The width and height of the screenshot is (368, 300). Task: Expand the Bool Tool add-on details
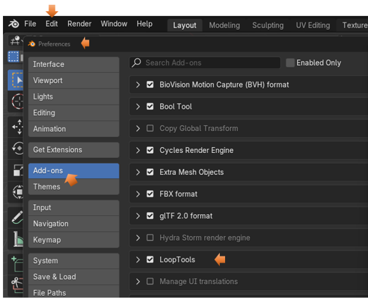point(138,107)
